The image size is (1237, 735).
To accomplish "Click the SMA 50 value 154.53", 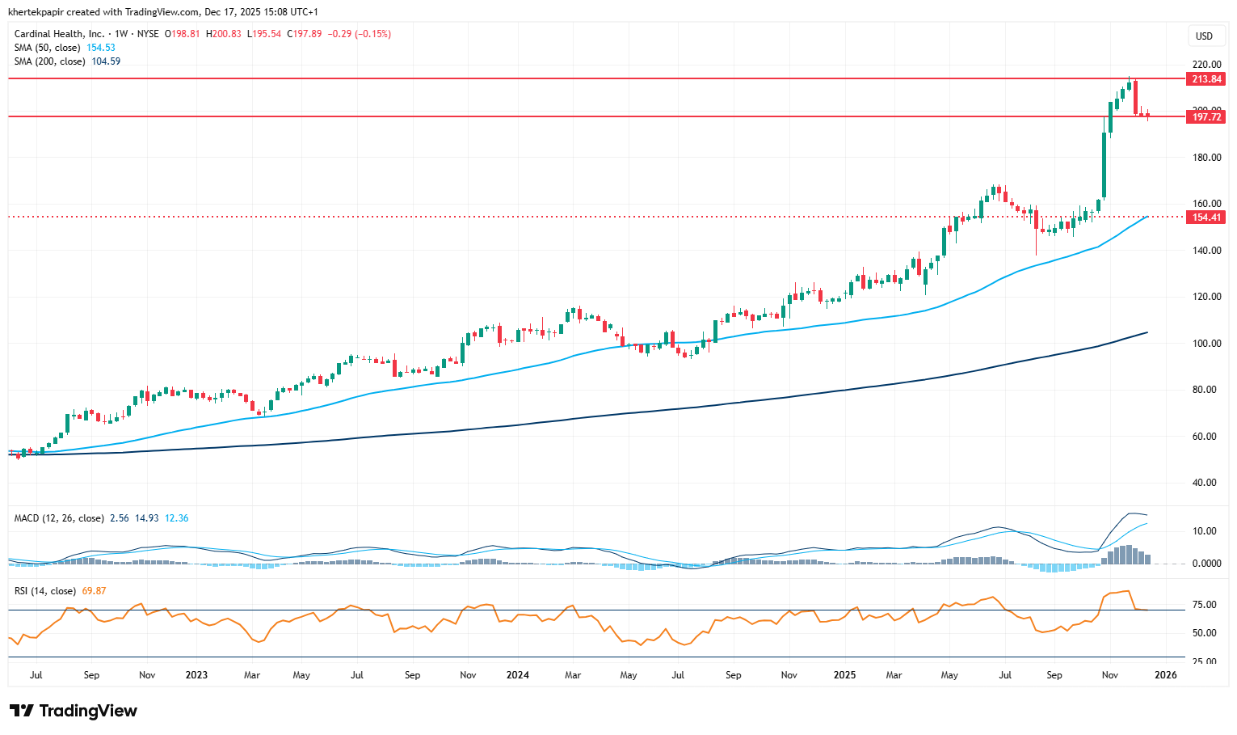I will 101,48.
